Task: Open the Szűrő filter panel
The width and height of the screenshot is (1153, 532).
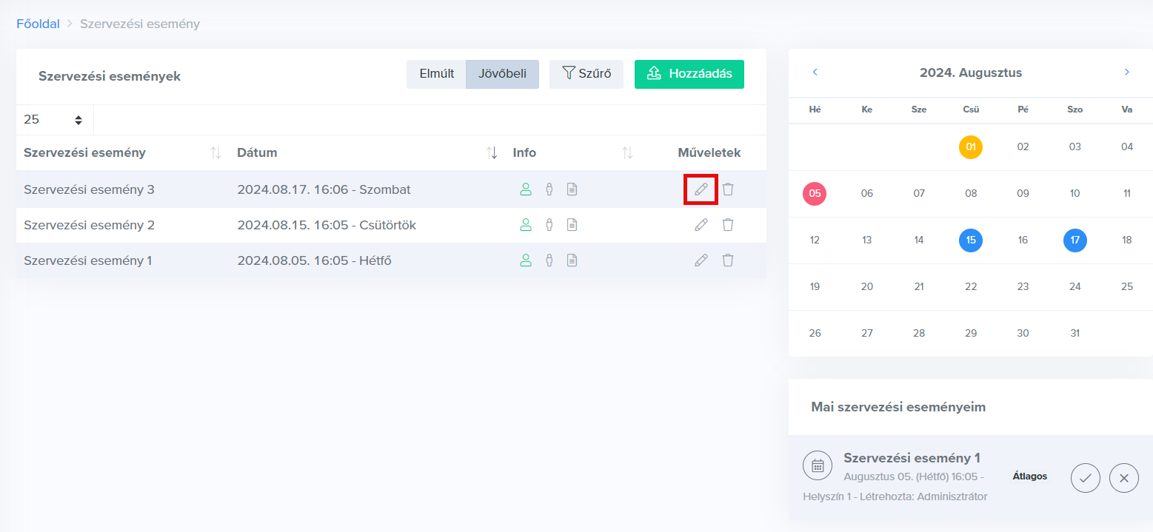Action: click(x=586, y=74)
